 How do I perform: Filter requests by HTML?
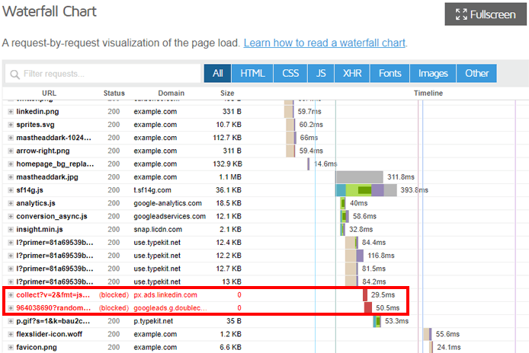pyautogui.click(x=252, y=73)
